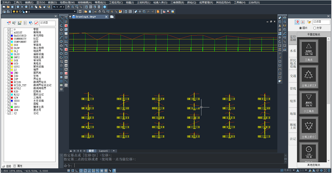Uncheck the BASICGRID layer checkbox
The height and width of the screenshot is (175, 332).
tap(9, 36)
